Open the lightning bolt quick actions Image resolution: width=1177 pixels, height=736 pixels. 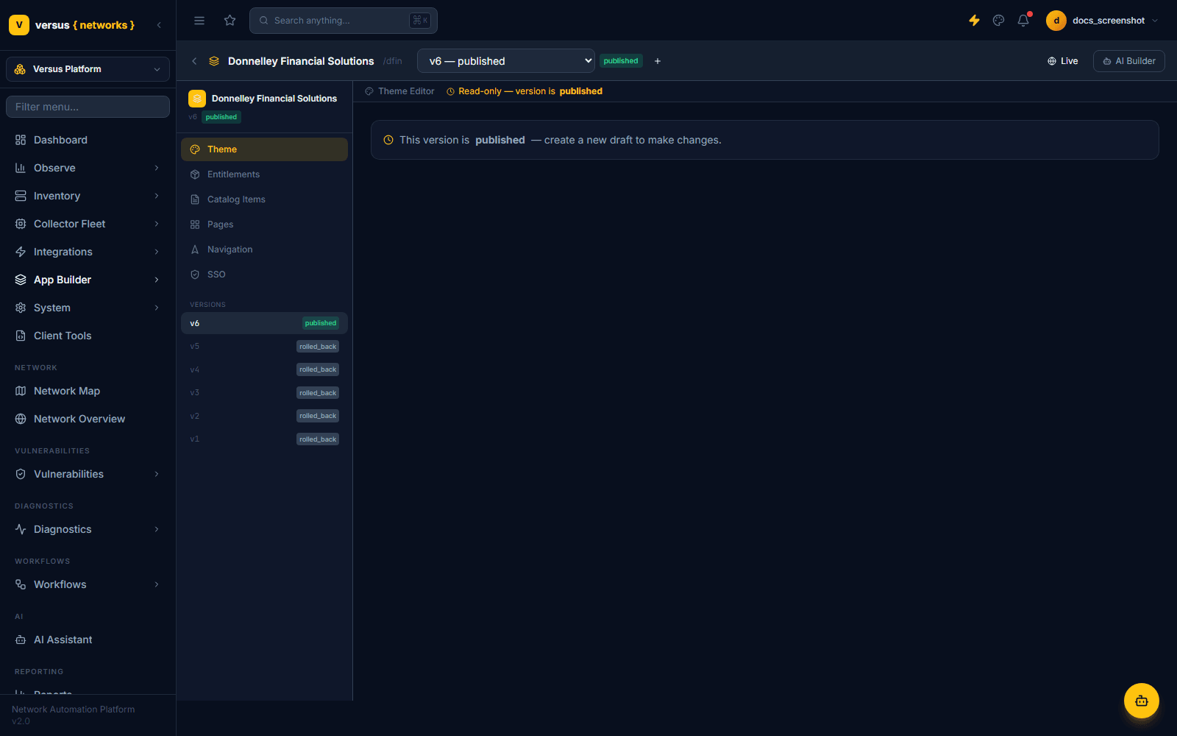pyautogui.click(x=974, y=21)
